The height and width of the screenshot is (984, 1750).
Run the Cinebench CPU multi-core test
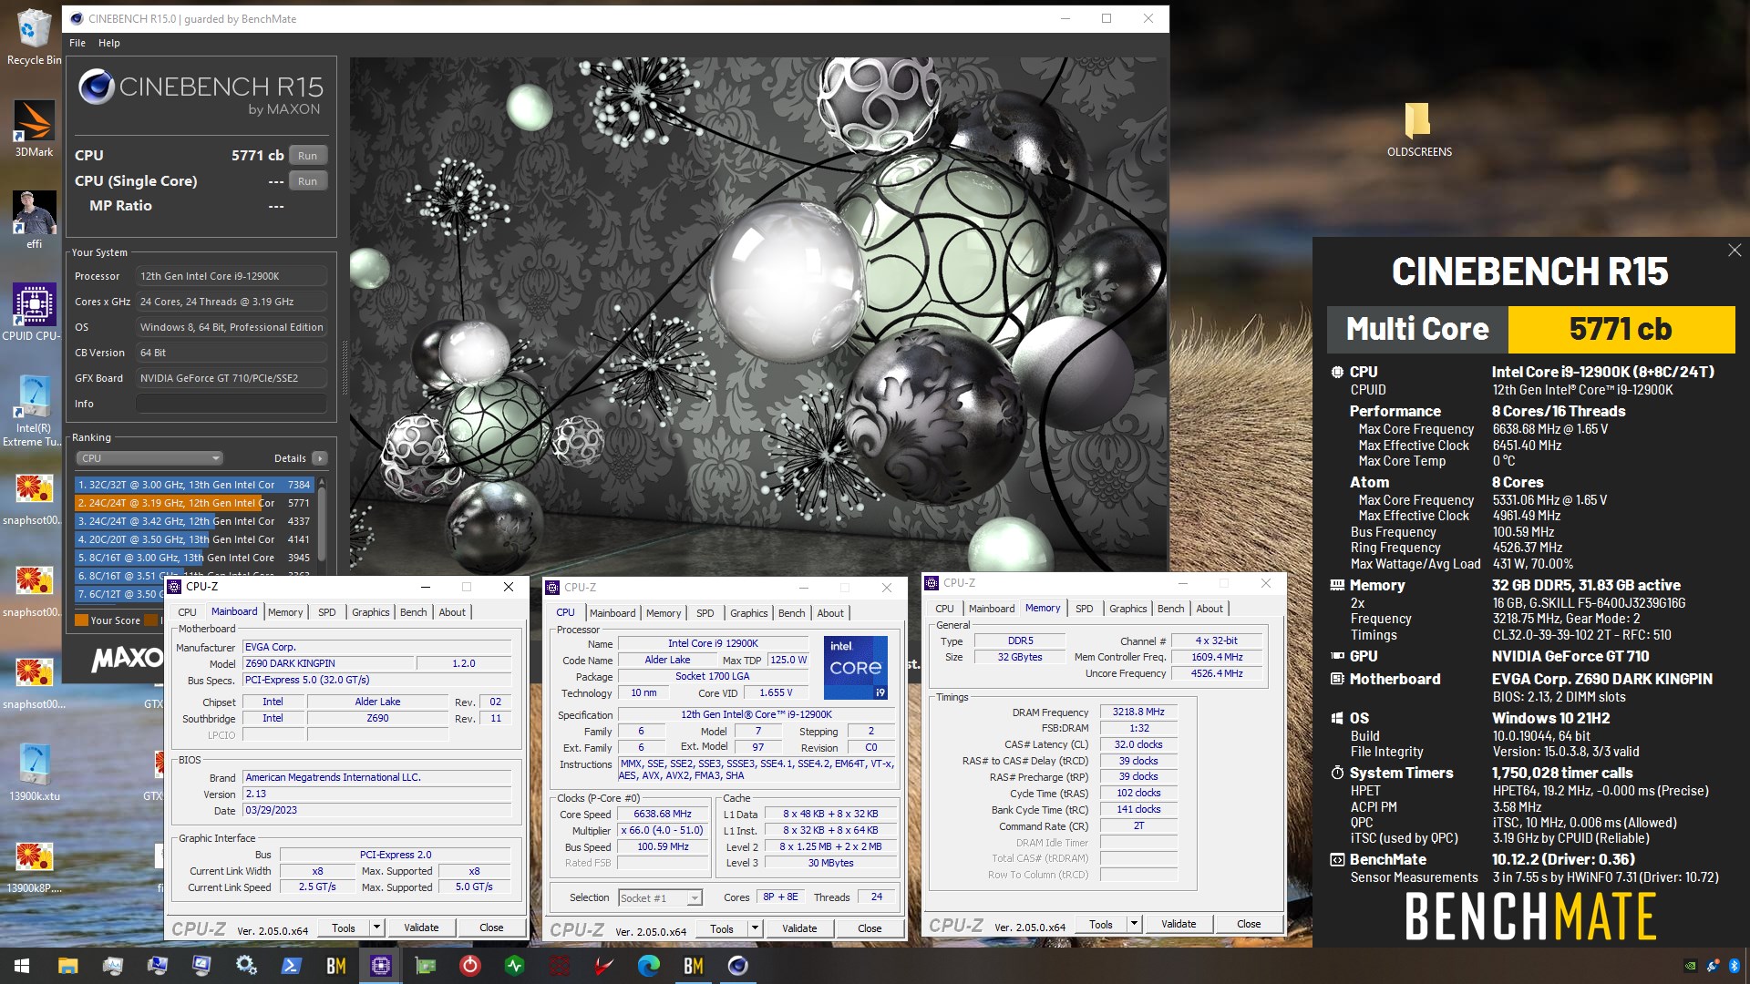tap(307, 156)
